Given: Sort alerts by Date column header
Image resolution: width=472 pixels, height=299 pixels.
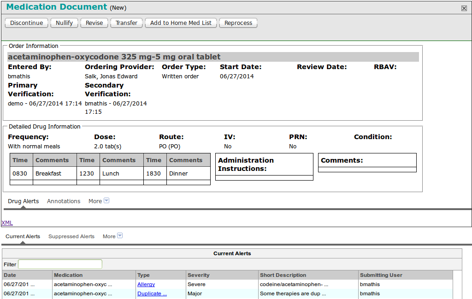Looking at the screenshot, I should click(x=27, y=275).
